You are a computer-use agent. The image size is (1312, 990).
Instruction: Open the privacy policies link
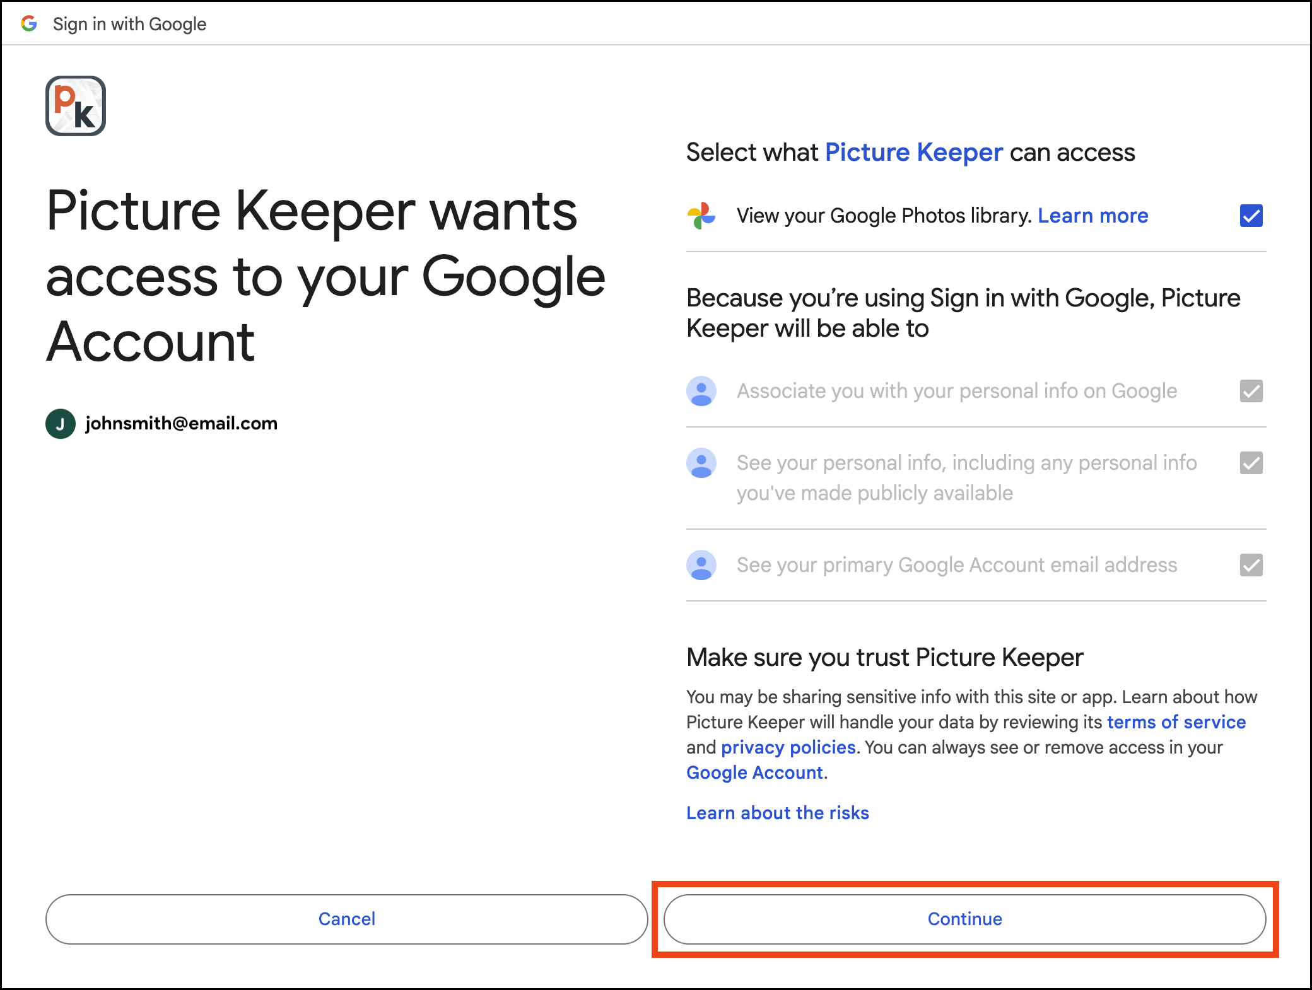[788, 747]
